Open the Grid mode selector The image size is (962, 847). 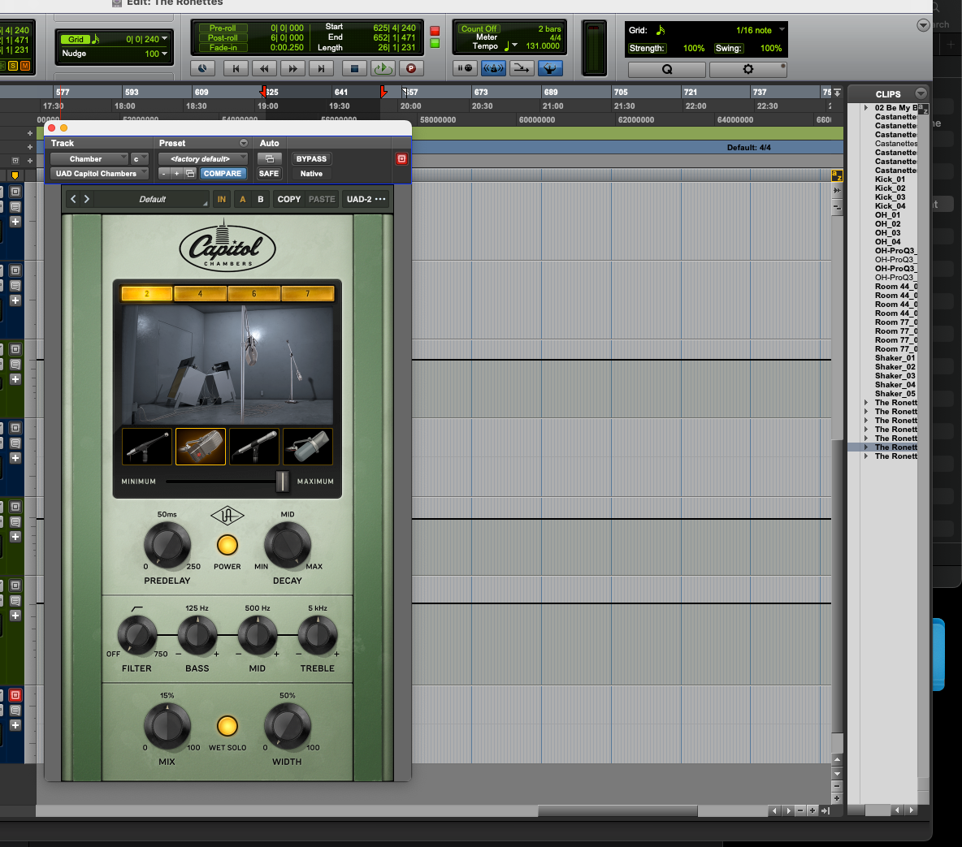click(76, 39)
